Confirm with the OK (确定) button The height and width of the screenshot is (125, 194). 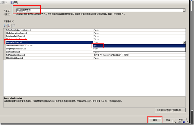tap(155, 120)
